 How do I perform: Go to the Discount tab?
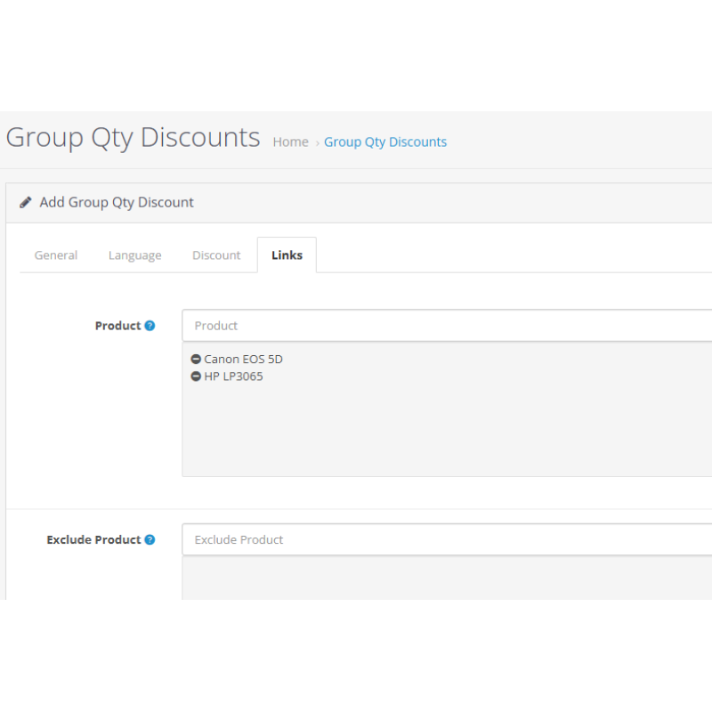click(x=216, y=255)
